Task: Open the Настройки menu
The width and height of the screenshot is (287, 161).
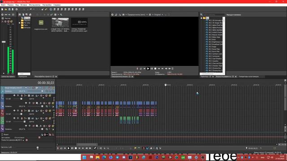Action: click(x=47, y=5)
